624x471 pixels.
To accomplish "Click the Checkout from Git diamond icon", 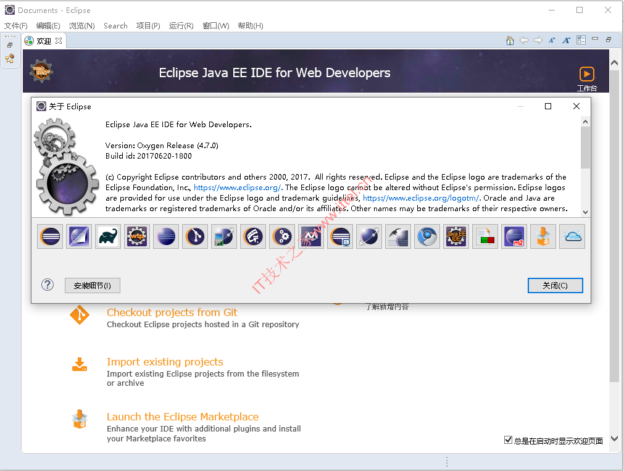I will (80, 315).
